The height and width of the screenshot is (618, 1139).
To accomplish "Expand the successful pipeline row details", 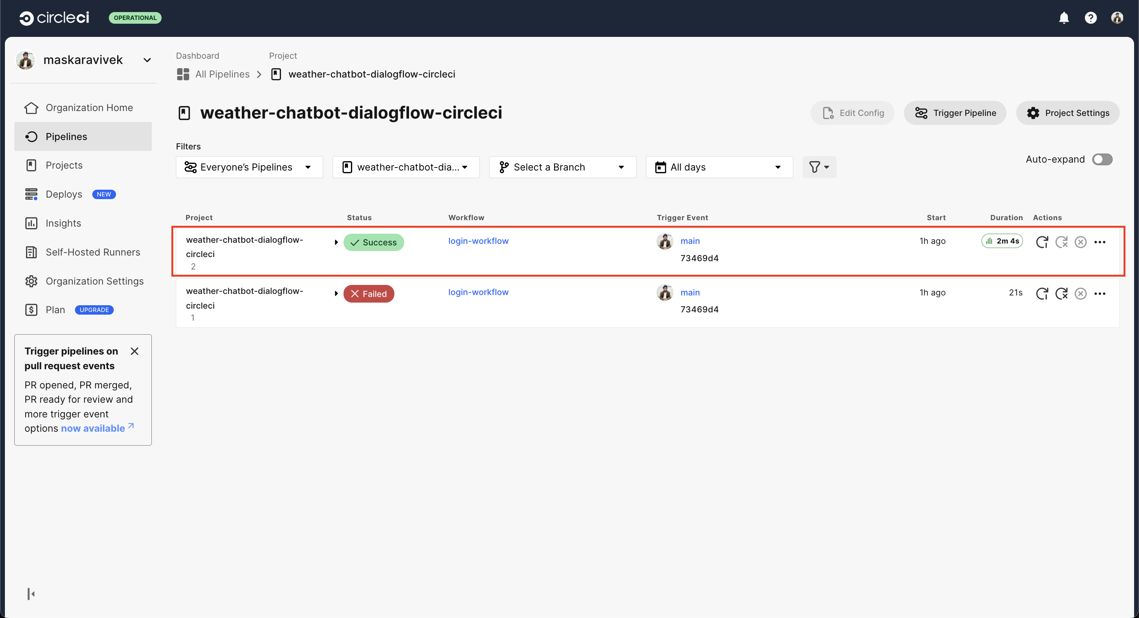I will pyautogui.click(x=336, y=242).
